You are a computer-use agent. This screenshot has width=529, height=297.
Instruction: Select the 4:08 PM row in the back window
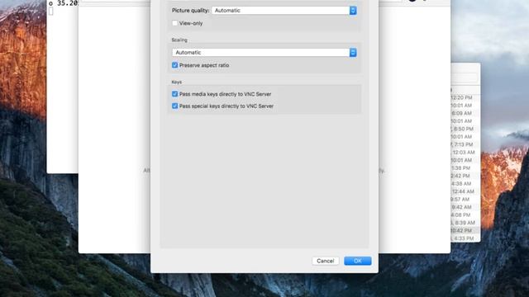tap(465, 214)
